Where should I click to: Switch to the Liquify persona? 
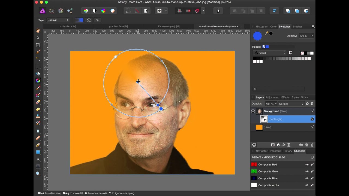tap(52, 11)
